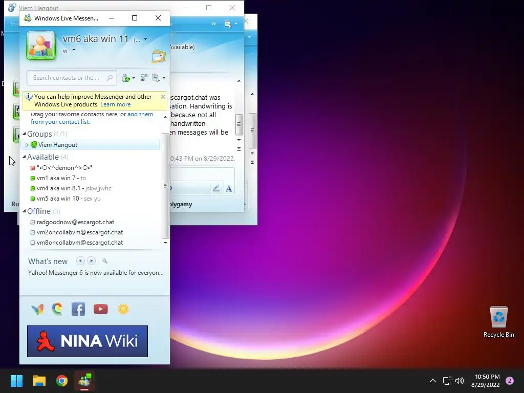The height and width of the screenshot is (393, 524).
Task: Show hidden system tray icons
Action: (x=433, y=381)
